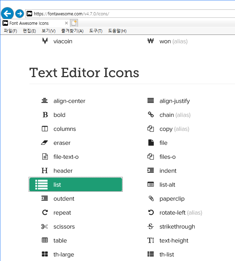Click the files-o icon
Image resolution: width=235 pixels, height=261 pixels.
point(151,156)
